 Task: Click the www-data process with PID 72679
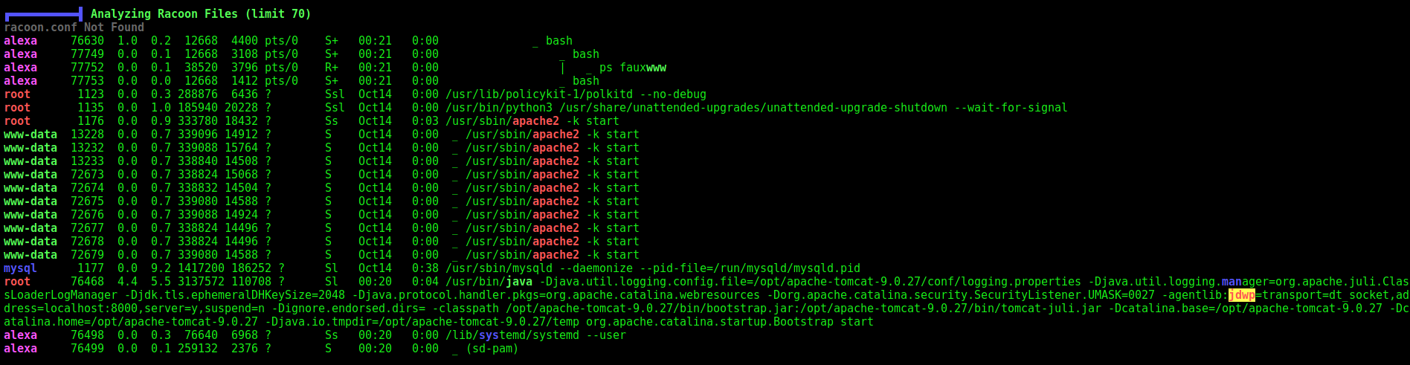click(321, 255)
